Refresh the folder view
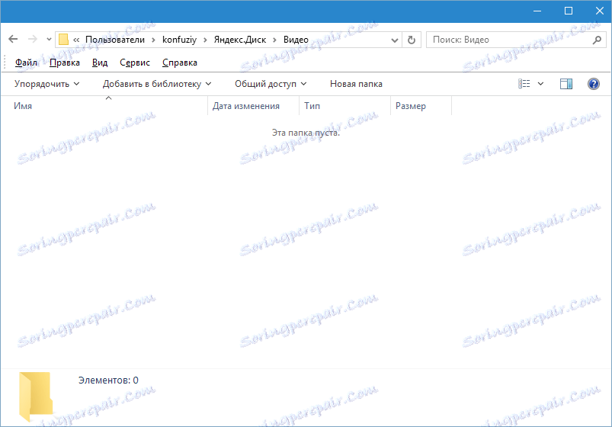The width and height of the screenshot is (612, 427). tap(412, 40)
